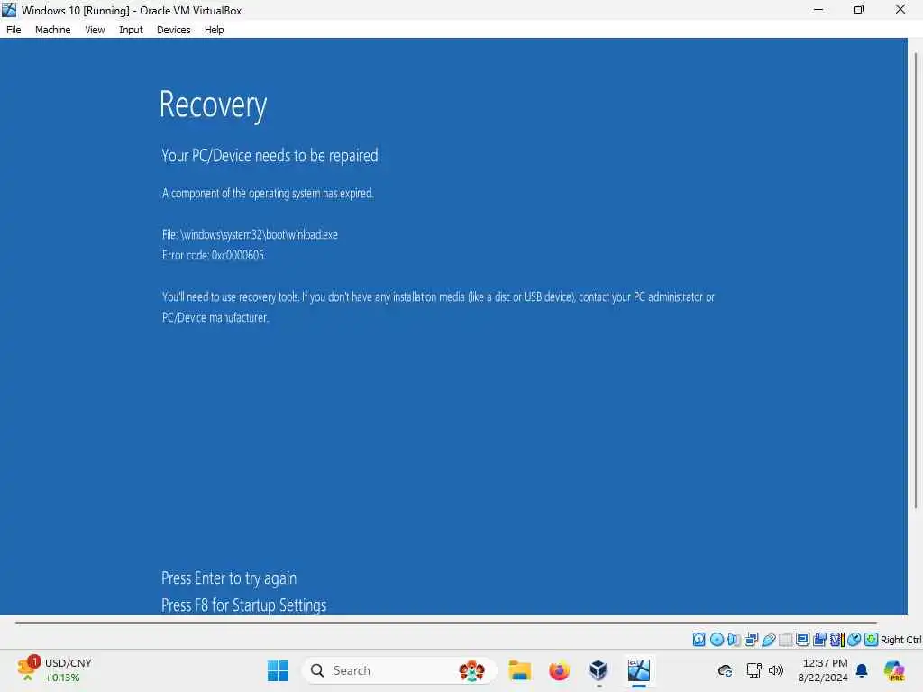The height and width of the screenshot is (692, 923).
Task: Open the File menu
Action: pos(14,30)
